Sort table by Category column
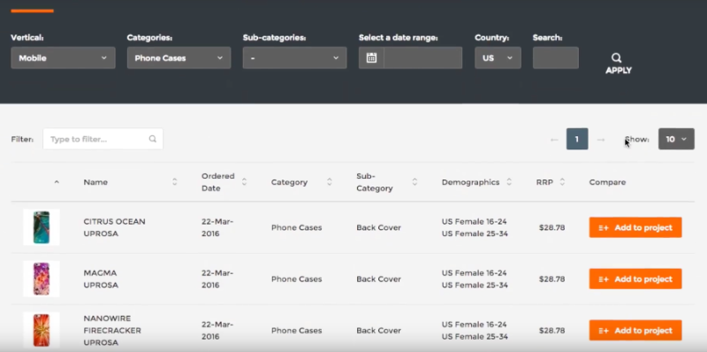Image resolution: width=707 pixels, height=352 pixels. (329, 182)
